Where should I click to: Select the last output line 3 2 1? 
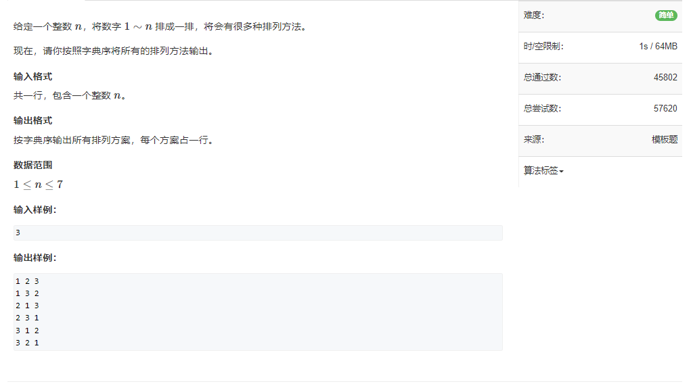tap(27, 343)
